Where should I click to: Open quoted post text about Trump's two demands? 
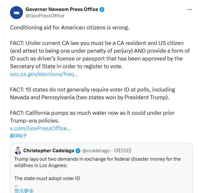97,162
